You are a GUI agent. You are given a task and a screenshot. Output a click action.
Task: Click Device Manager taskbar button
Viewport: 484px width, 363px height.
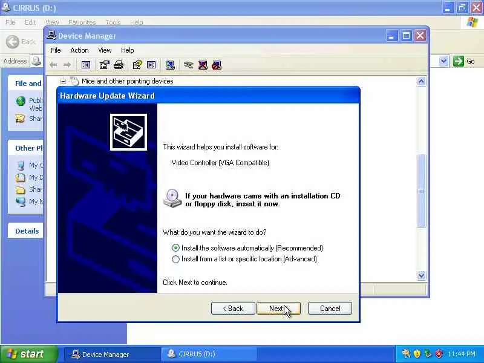click(112, 354)
